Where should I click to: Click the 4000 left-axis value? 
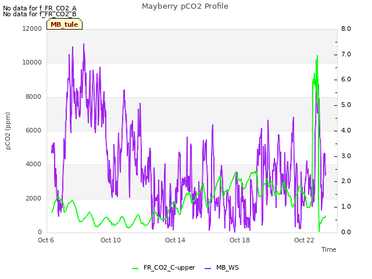(x=34, y=164)
